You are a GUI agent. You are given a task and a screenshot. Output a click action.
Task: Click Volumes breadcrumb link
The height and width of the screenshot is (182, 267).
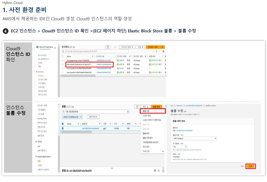179,106
